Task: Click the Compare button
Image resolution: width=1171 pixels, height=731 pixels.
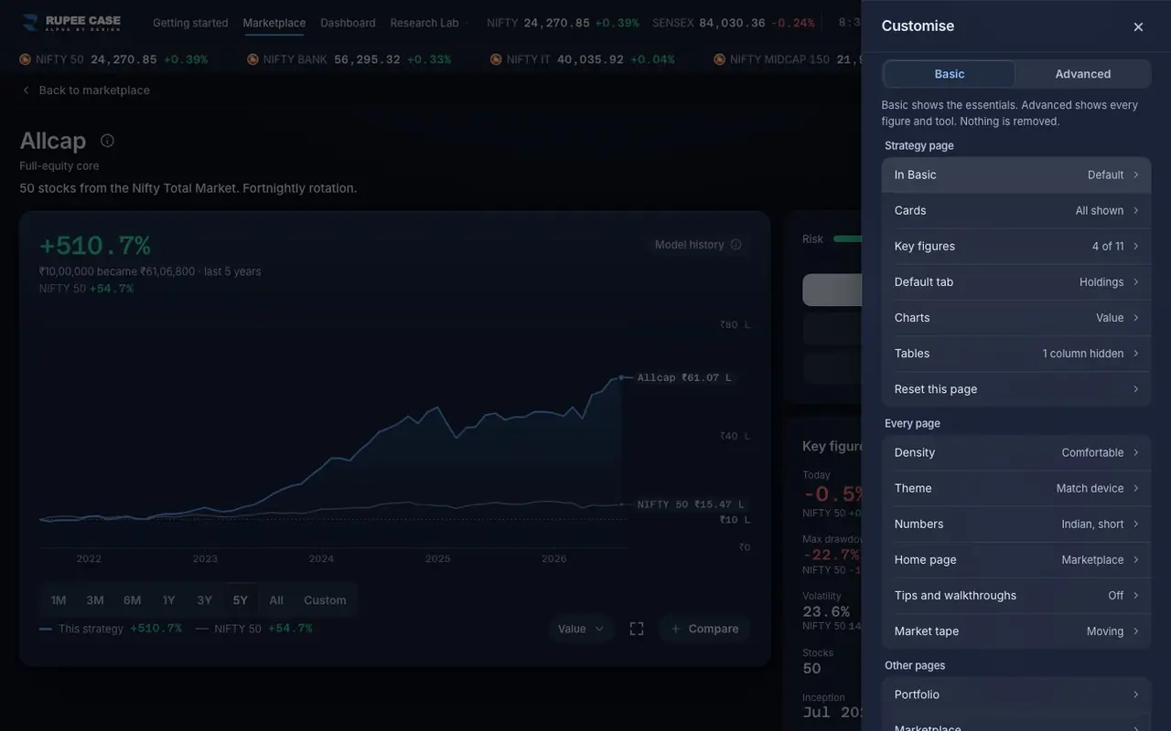Action: (x=704, y=629)
